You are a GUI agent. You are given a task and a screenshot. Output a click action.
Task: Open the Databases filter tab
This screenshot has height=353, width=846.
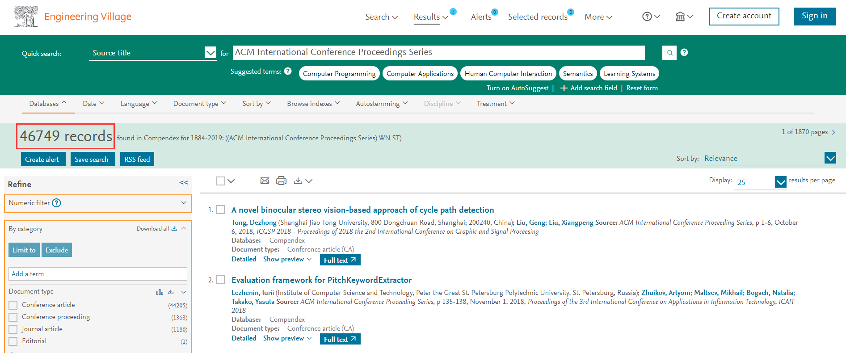[x=48, y=103]
